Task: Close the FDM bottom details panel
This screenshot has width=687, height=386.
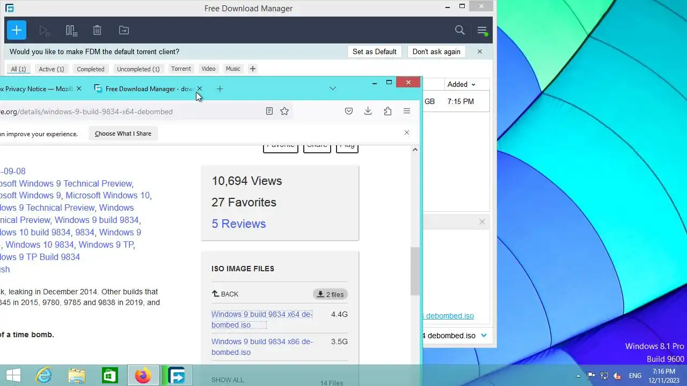Action: (x=482, y=221)
